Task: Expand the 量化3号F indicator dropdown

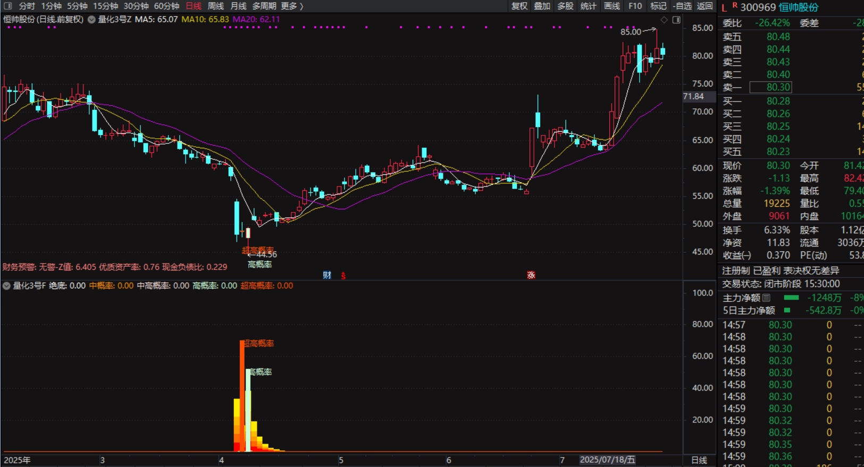Action: (x=6, y=286)
